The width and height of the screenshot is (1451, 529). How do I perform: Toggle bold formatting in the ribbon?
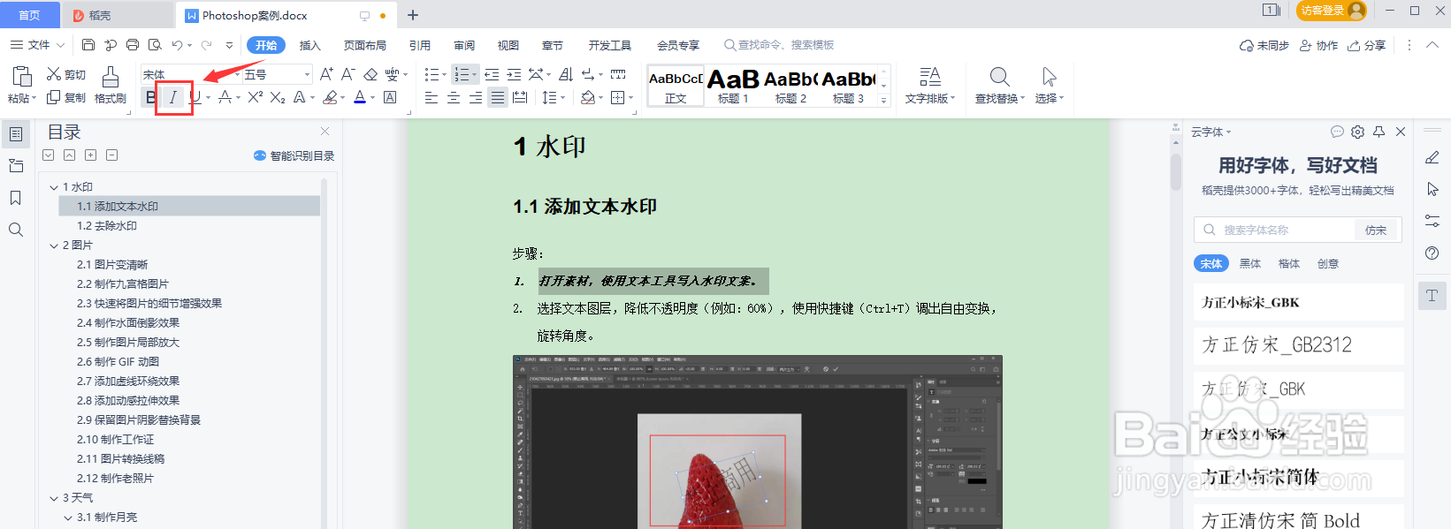pyautogui.click(x=150, y=97)
